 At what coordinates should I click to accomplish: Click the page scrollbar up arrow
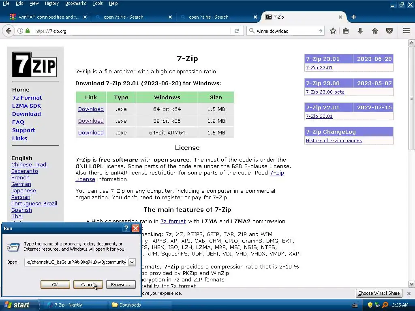tap(412, 43)
